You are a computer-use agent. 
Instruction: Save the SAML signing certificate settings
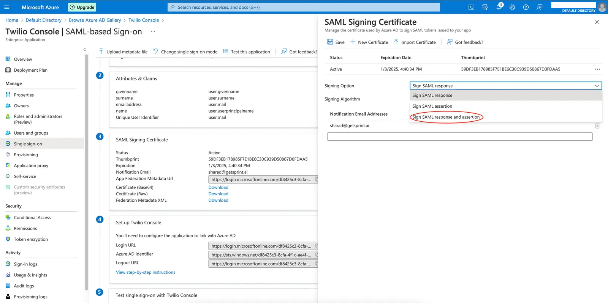(336, 42)
